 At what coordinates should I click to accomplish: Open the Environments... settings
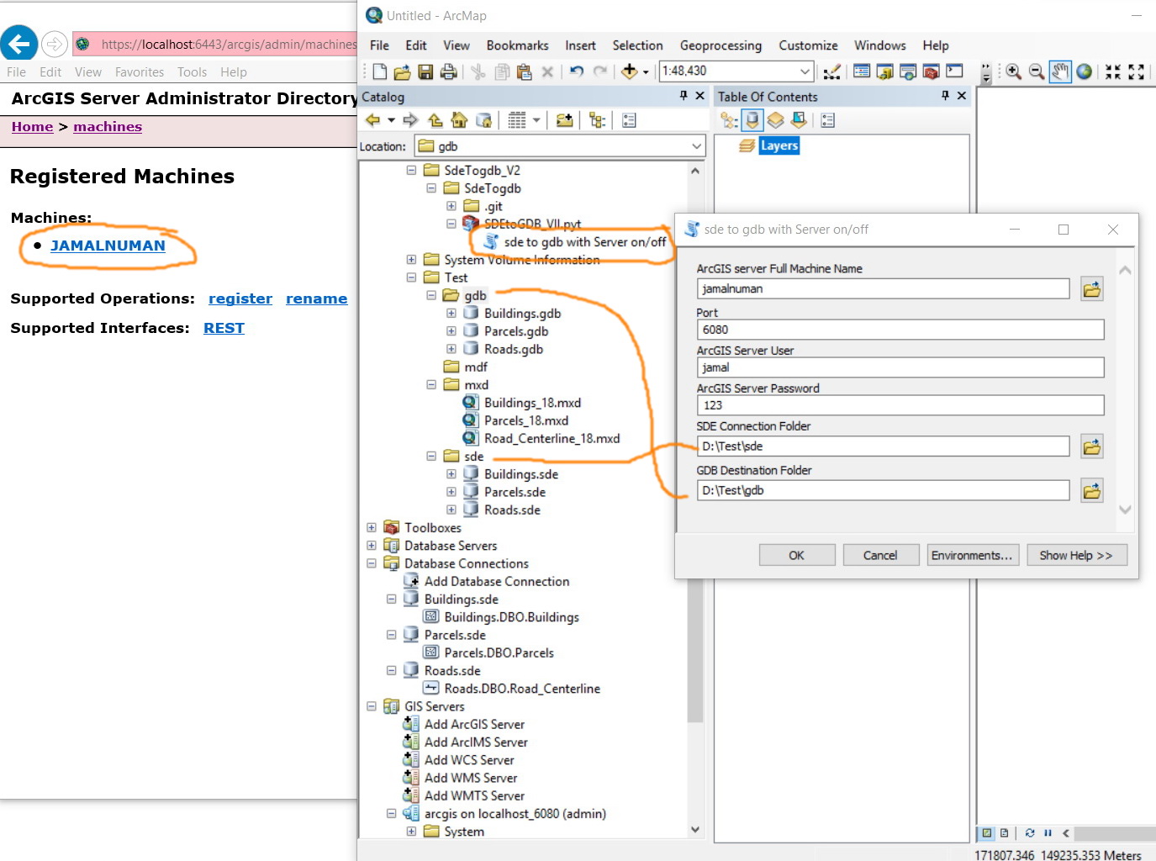point(972,555)
